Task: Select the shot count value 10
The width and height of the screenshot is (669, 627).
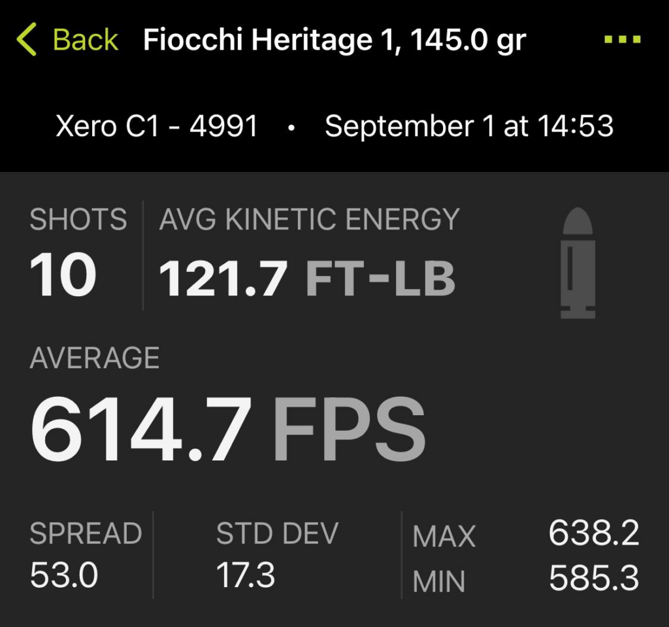Action: [63, 275]
